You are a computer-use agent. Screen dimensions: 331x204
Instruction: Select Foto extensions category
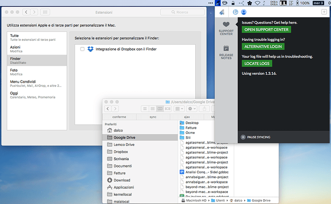(37, 72)
